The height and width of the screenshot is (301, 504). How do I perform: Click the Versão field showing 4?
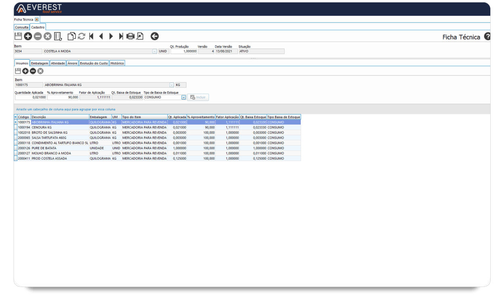tap(206, 51)
